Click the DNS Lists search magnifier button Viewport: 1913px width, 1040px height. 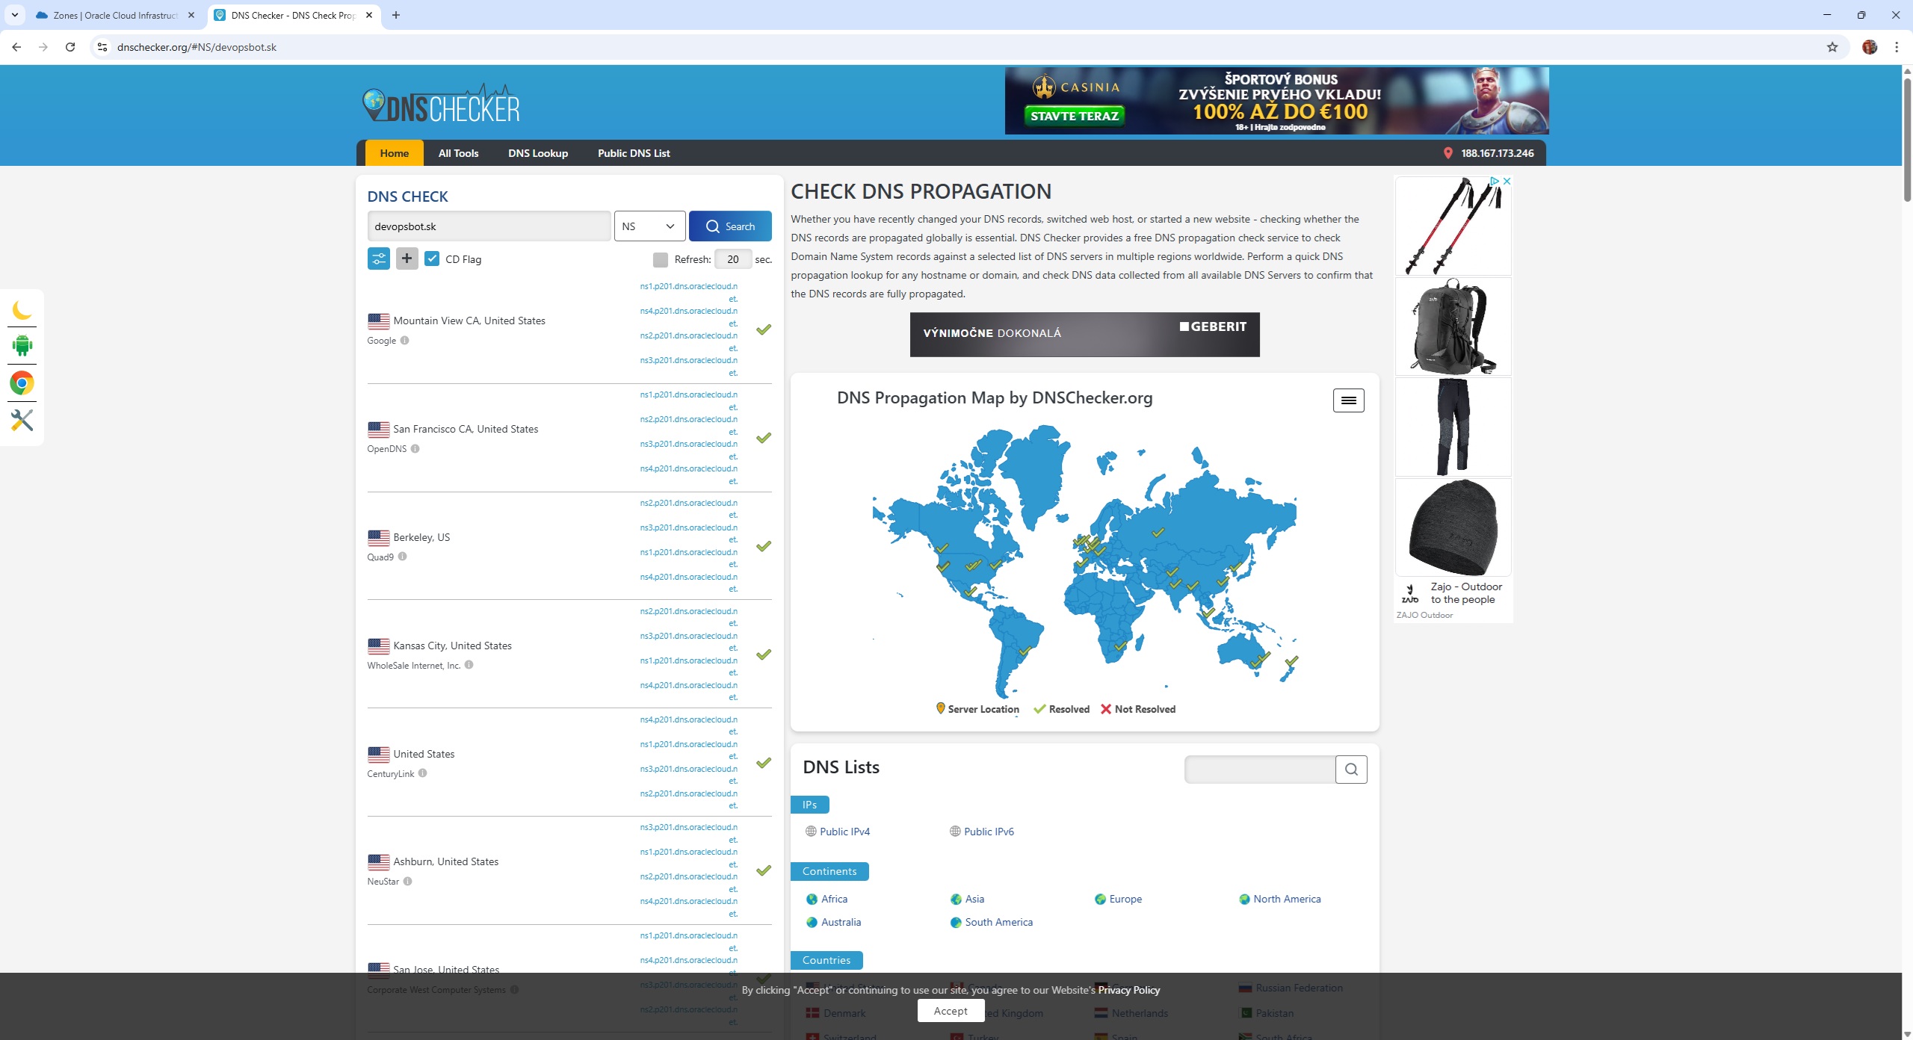[1351, 770]
